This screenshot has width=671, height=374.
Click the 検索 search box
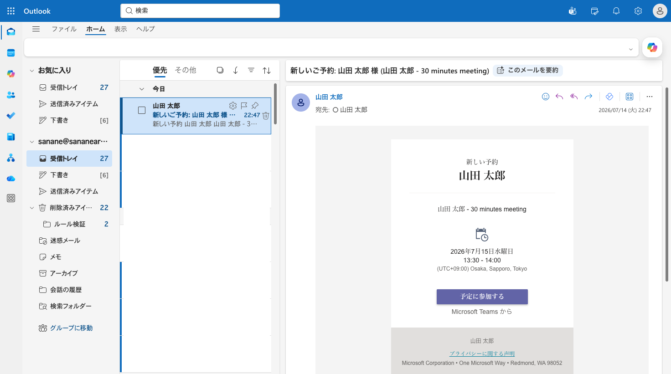pos(200,11)
